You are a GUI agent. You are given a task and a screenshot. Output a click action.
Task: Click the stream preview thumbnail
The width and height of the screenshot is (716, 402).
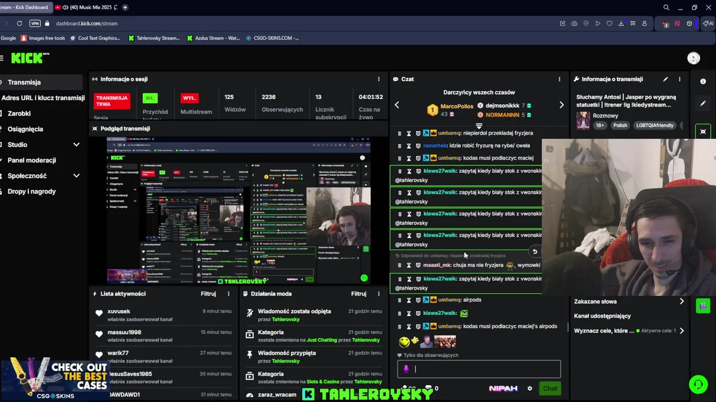(x=239, y=210)
